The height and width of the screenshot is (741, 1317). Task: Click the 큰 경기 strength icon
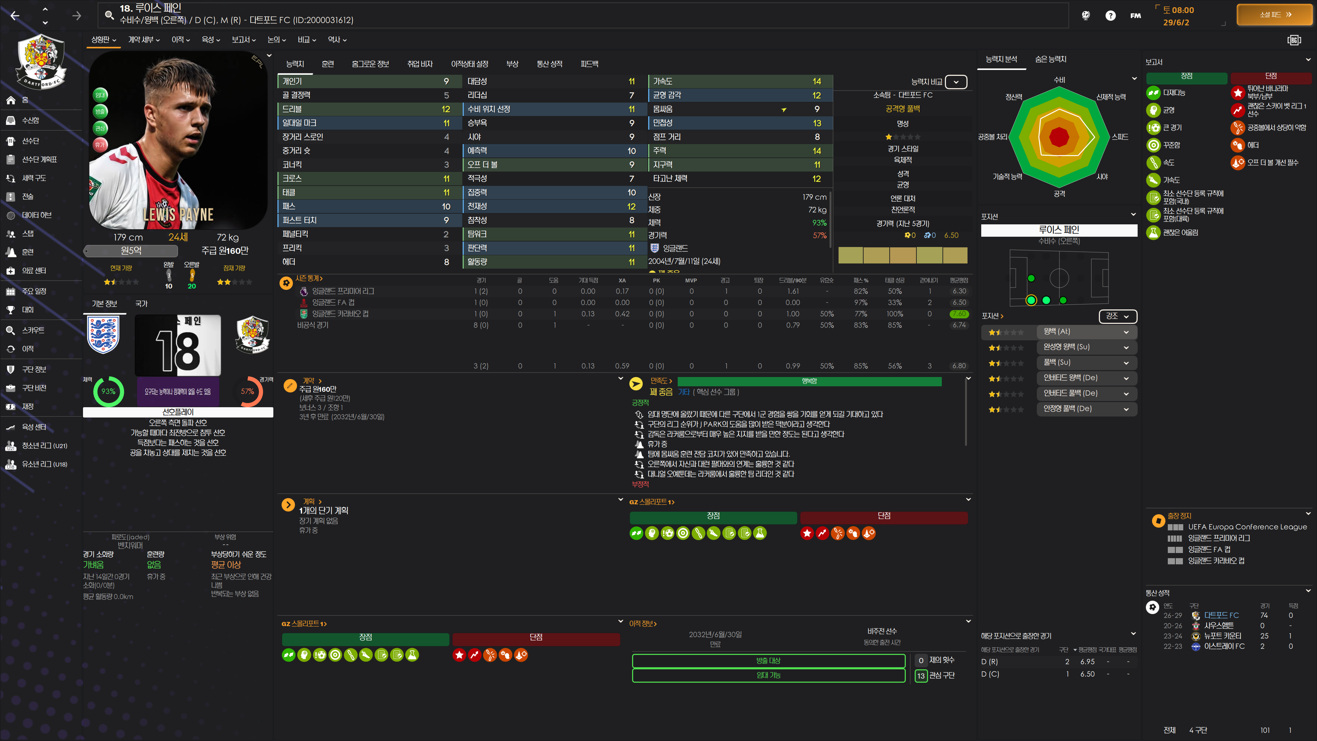click(1153, 127)
